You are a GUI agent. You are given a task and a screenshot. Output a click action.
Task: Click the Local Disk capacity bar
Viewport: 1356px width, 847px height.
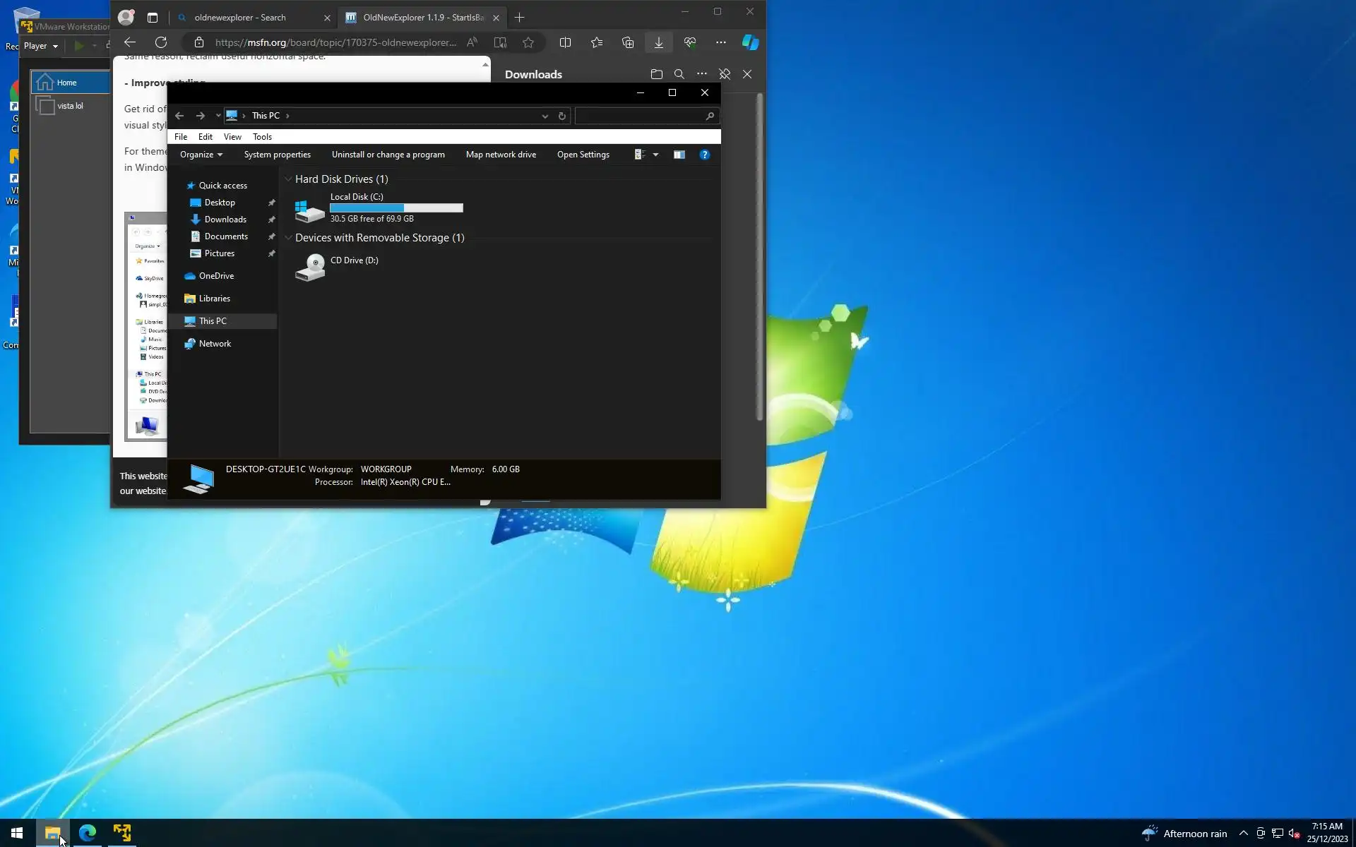pos(396,208)
